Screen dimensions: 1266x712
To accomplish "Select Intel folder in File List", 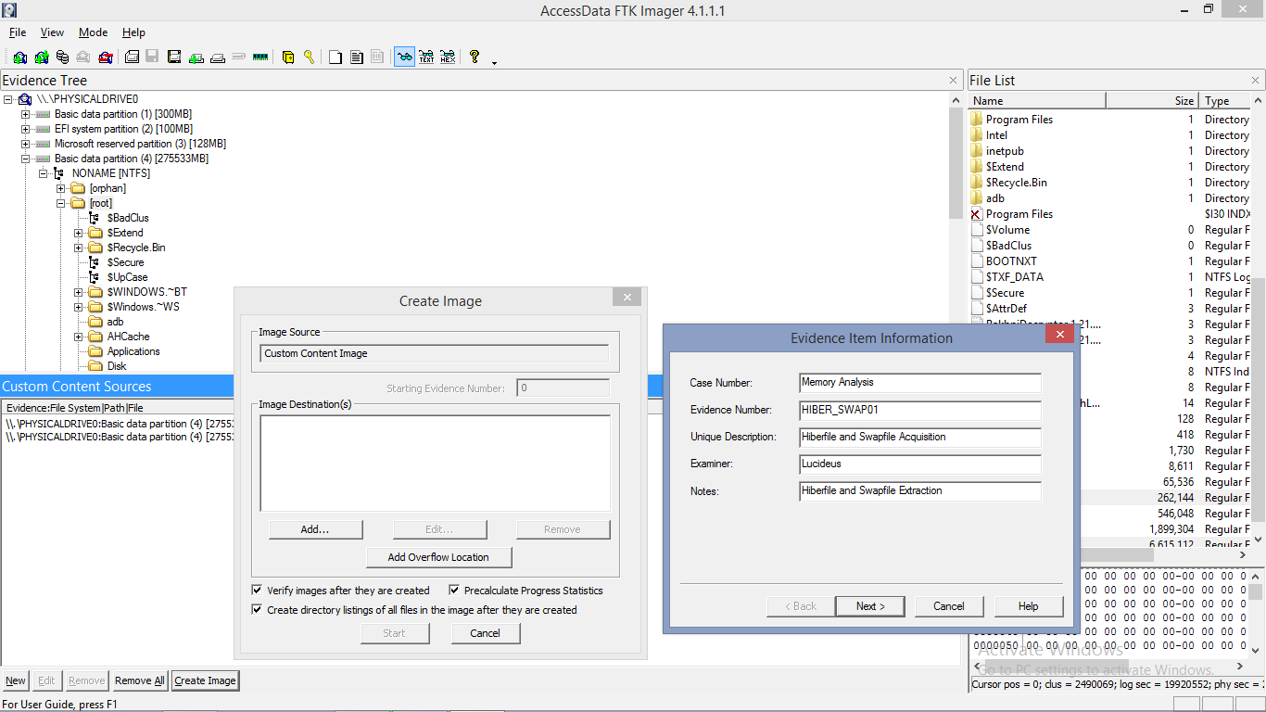I will (996, 135).
